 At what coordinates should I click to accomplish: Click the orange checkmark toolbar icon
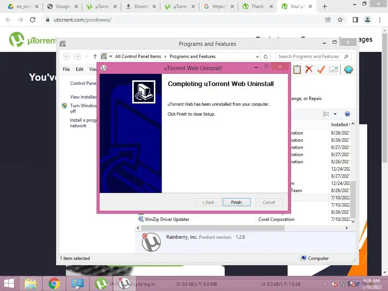point(321,70)
